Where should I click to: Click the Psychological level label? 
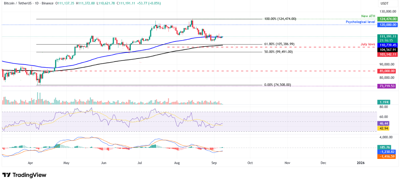coord(360,22)
